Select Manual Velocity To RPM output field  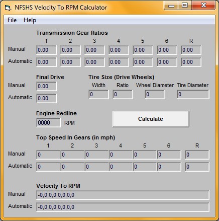(123, 195)
